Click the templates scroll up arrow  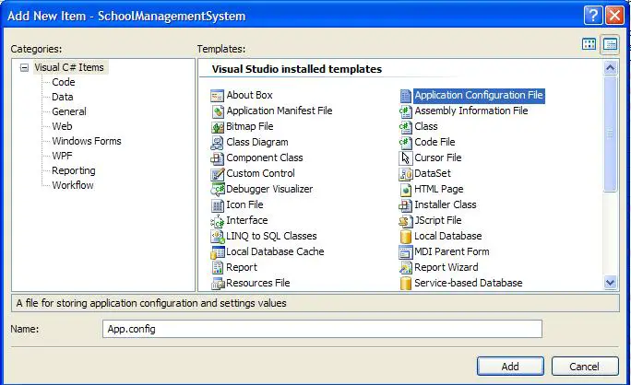[x=610, y=68]
